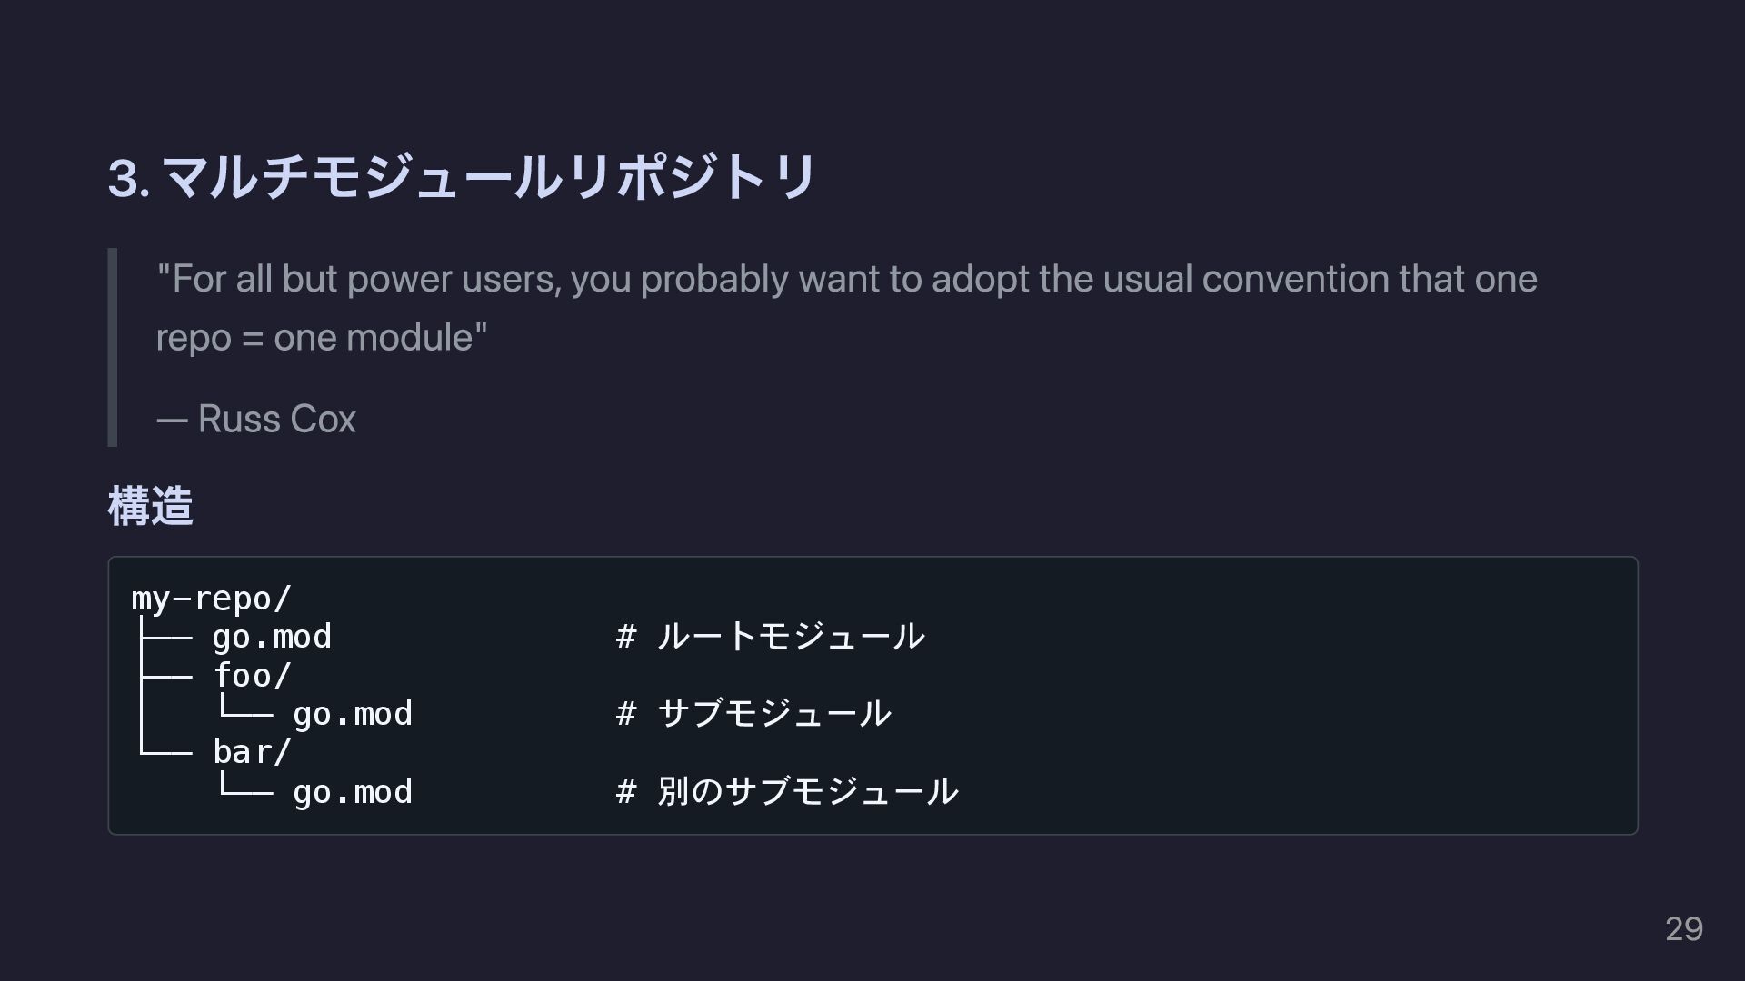Viewport: 1745px width, 981px height.
Task: Select the bar/ directory entry
Action: tap(252, 752)
